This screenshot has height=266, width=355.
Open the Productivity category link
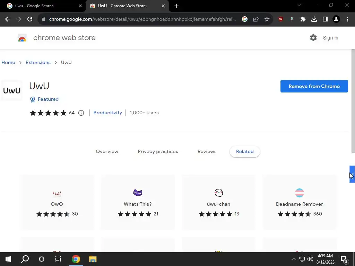pyautogui.click(x=108, y=113)
